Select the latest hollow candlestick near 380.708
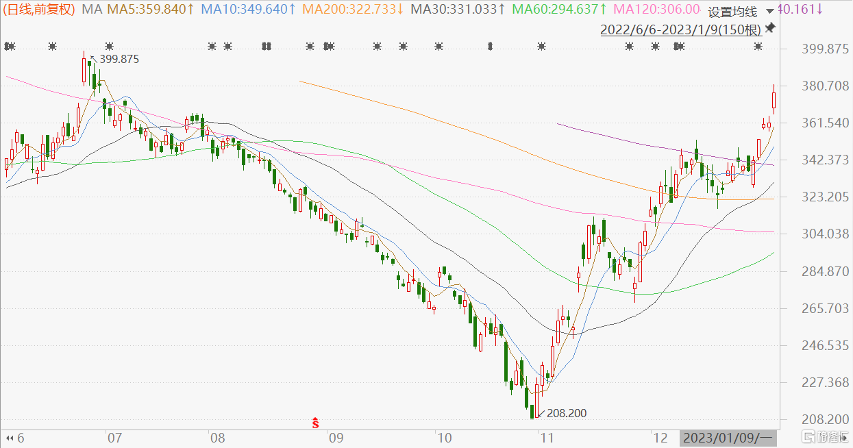Screen dimensions: 853x448 pyautogui.click(x=774, y=99)
